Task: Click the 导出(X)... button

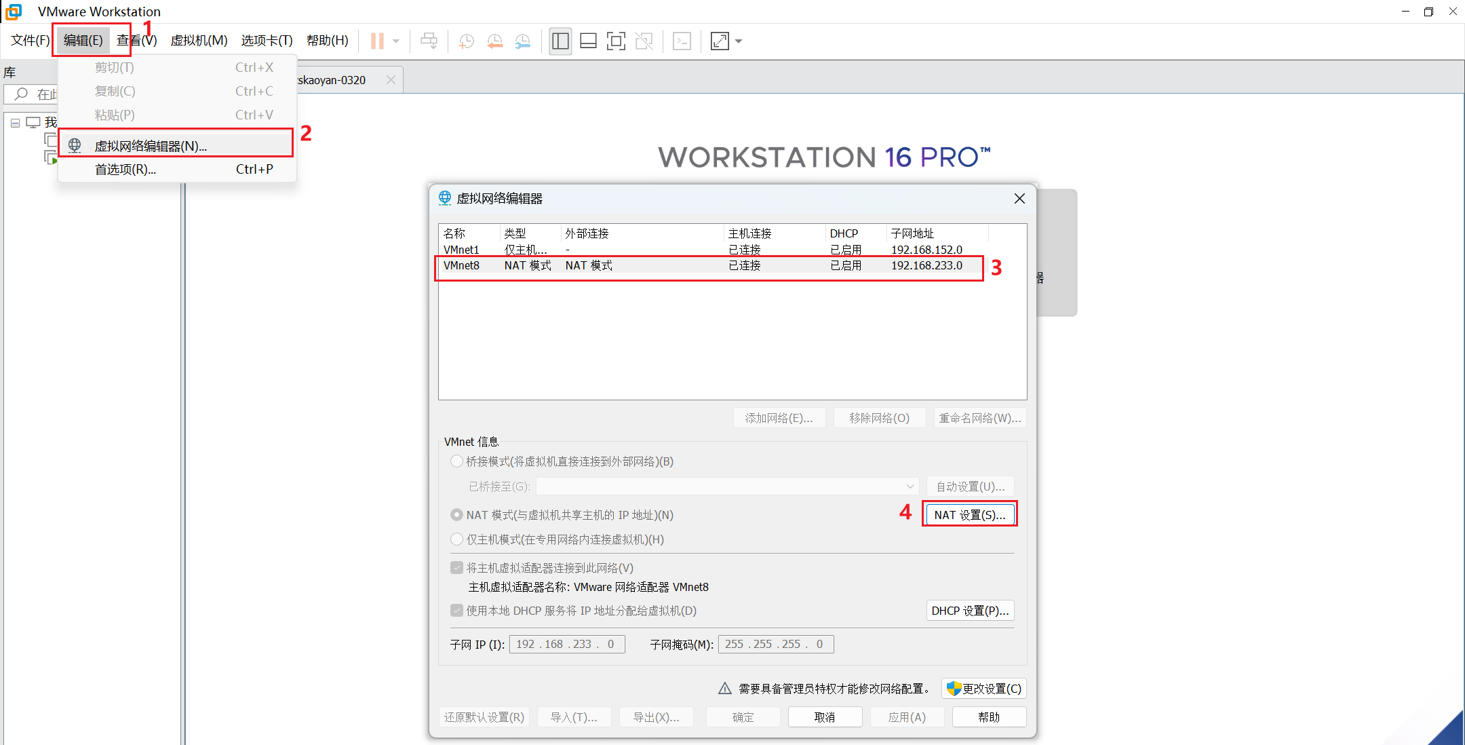Action: (657, 717)
